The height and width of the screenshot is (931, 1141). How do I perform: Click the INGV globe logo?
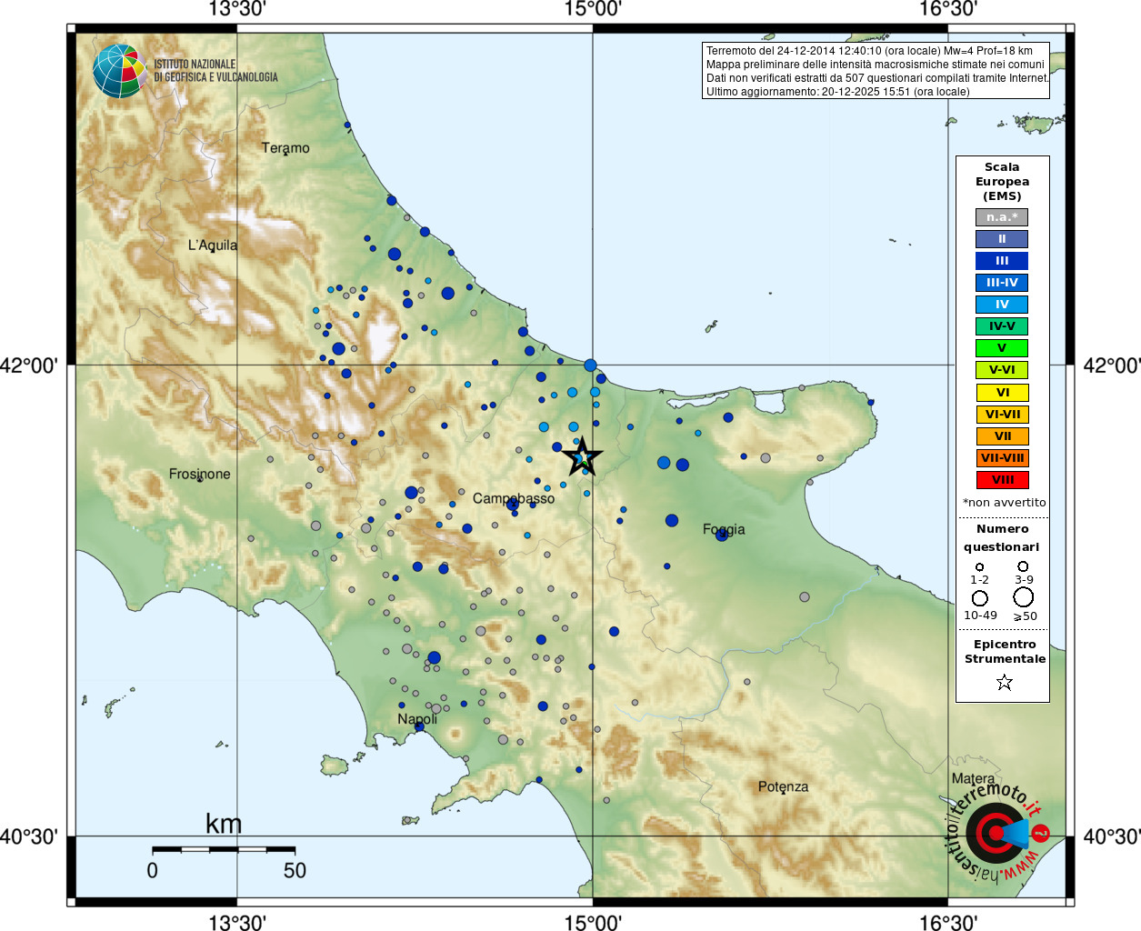coord(119,71)
